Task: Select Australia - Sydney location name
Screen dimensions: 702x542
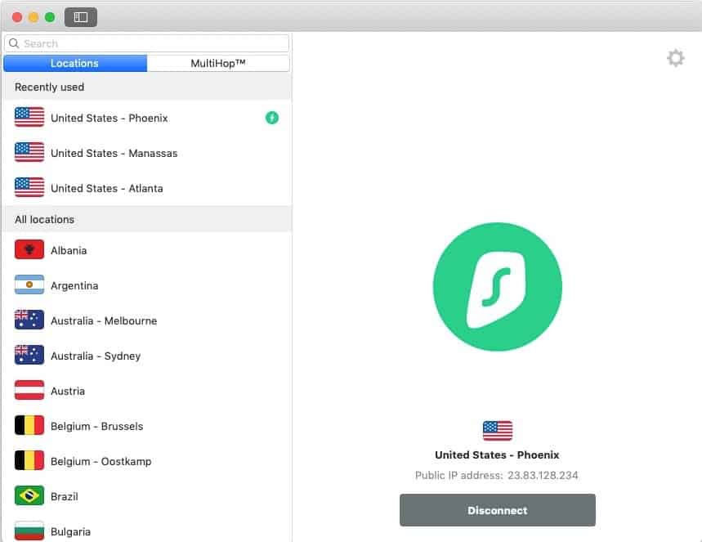Action: tap(96, 356)
